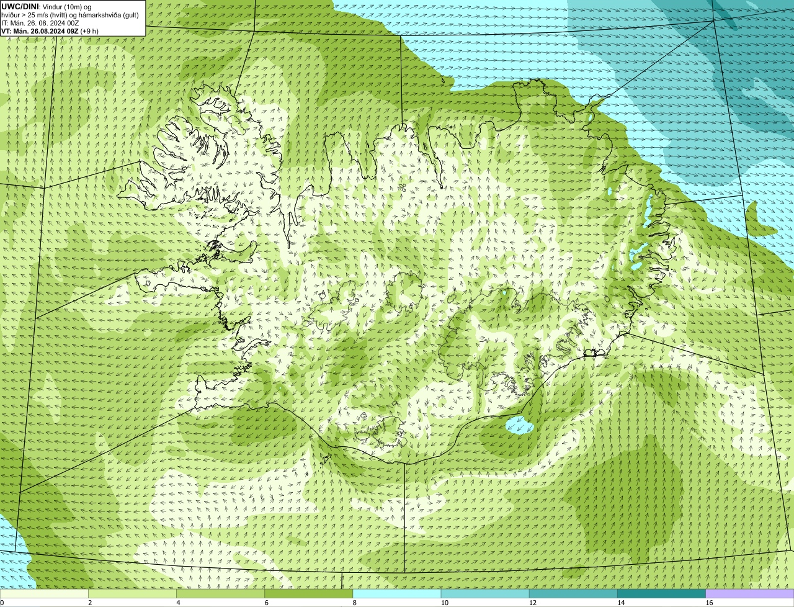Screen dimensions: 794x607
Task: Click the '14' label on the color scale
Action: (x=621, y=603)
